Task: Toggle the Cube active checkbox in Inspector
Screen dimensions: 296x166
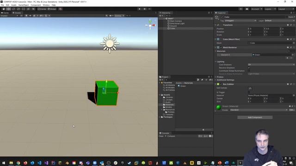Action: 222,17
